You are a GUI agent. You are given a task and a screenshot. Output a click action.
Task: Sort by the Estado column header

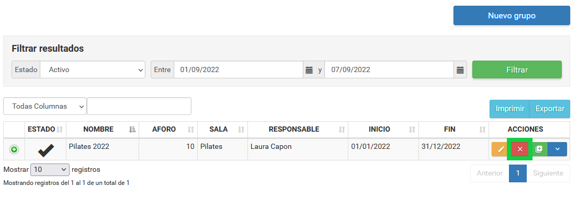46,130
